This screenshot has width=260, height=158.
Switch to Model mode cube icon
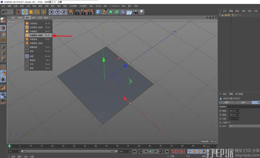pyautogui.click(x=3, y=28)
